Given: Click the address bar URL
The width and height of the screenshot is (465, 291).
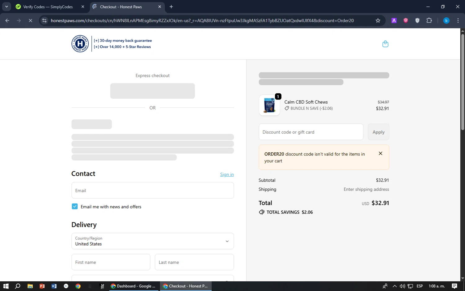Looking at the screenshot, I should [x=202, y=20].
